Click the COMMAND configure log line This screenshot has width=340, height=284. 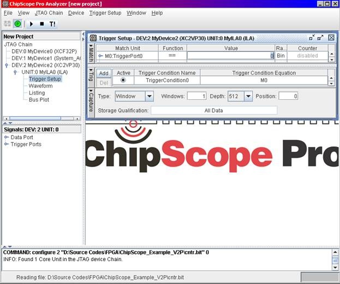tap(106, 252)
